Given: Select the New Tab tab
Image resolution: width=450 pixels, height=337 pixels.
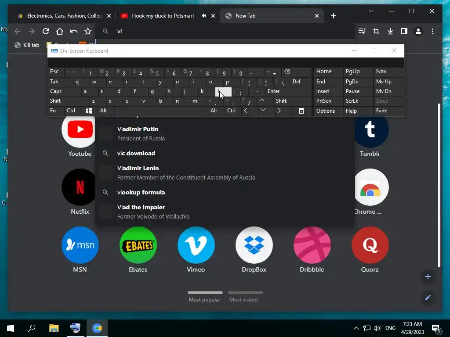Looking at the screenshot, I should click(x=272, y=16).
